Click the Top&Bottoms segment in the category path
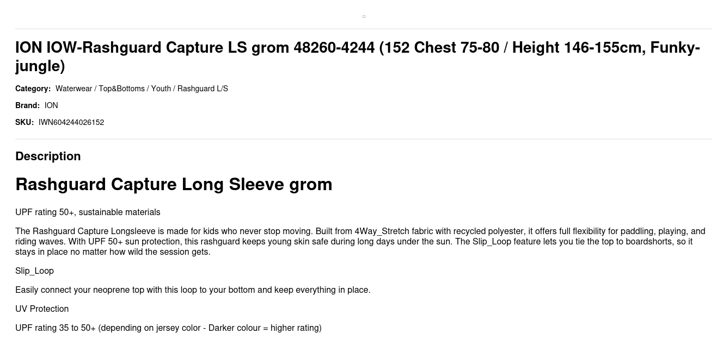 click(x=121, y=89)
